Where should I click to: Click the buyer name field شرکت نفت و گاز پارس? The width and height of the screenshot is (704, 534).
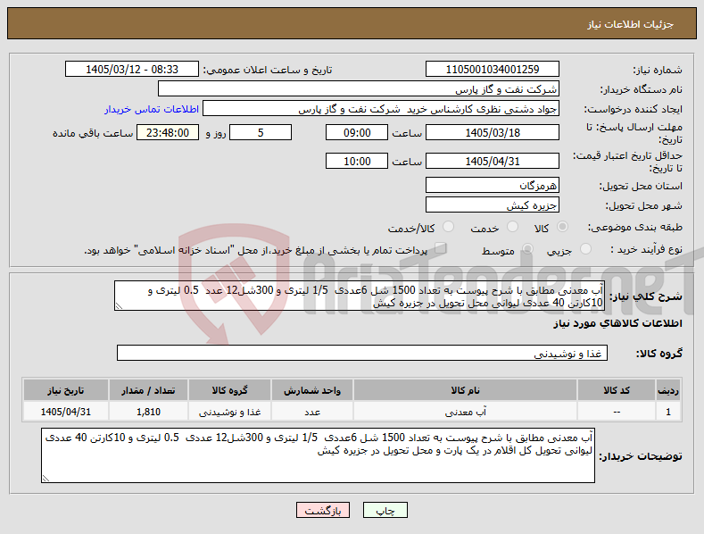pyautogui.click(x=359, y=89)
